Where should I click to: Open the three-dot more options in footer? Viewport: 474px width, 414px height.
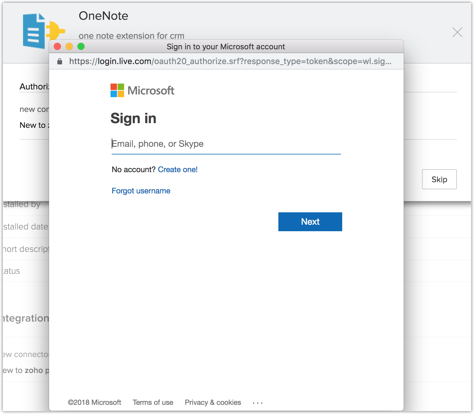257,403
